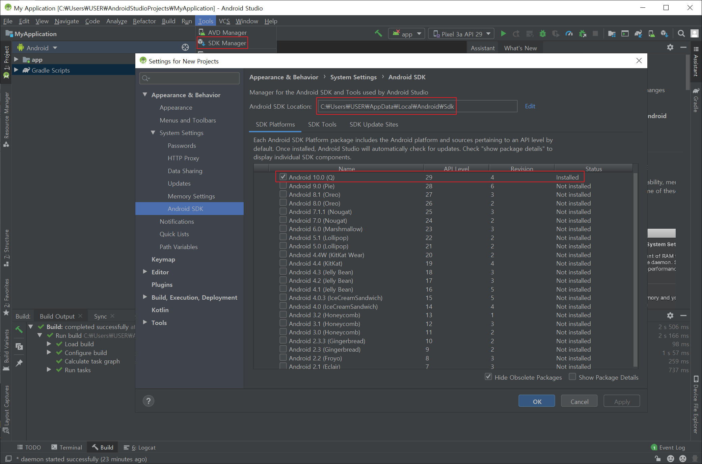Open the Event Log in the status bar
This screenshot has height=464, width=702.
(668, 447)
